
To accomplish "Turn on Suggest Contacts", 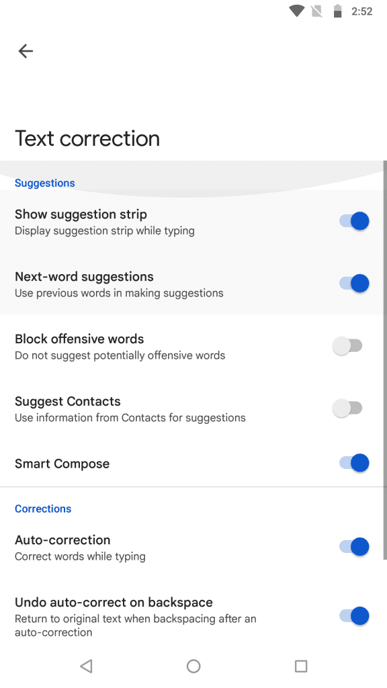I will tap(347, 408).
